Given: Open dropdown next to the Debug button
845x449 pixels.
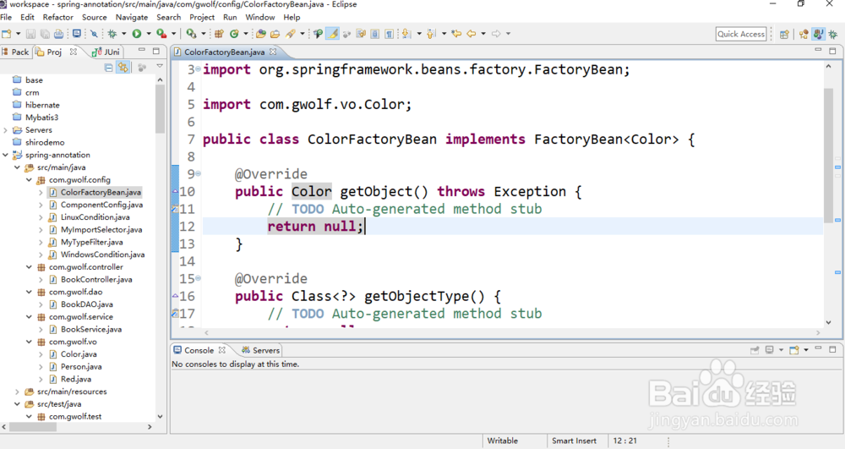Looking at the screenshot, I should pyautogui.click(x=124, y=34).
